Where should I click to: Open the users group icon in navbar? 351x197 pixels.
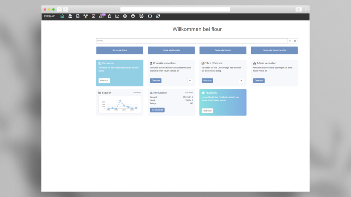point(141,16)
